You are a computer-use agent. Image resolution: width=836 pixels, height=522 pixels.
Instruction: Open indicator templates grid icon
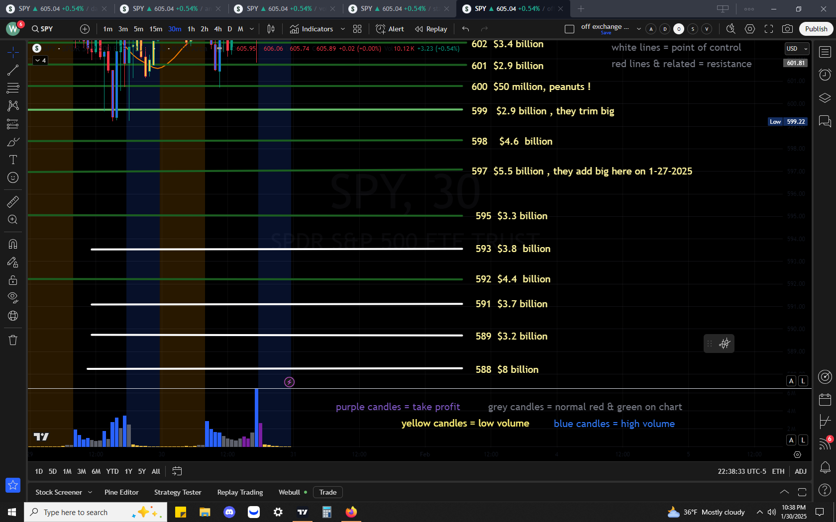tap(357, 29)
